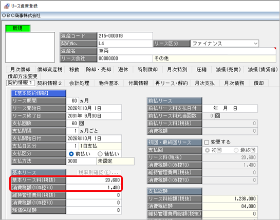Click the 支払間隔 field showing 1
This screenshot has height=220, width=280.
(x=72, y=131)
